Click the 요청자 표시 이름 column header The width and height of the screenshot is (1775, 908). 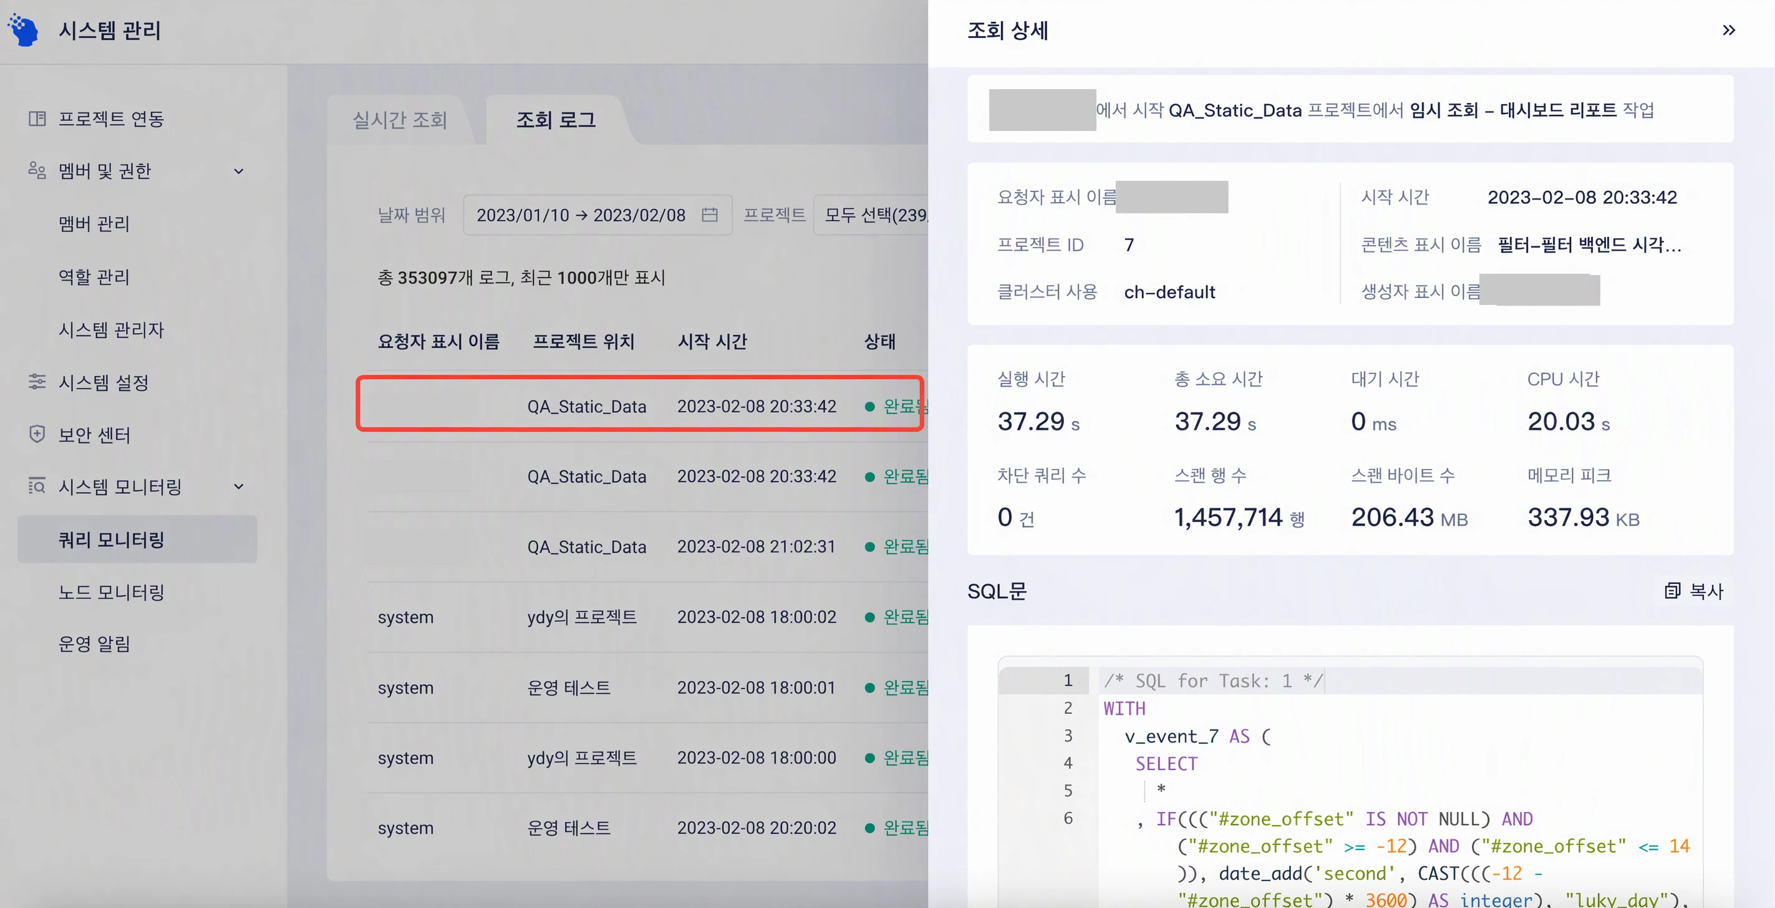coord(438,342)
